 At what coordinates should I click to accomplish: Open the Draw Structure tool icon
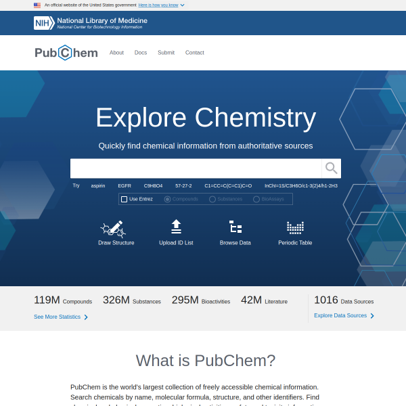(113, 229)
